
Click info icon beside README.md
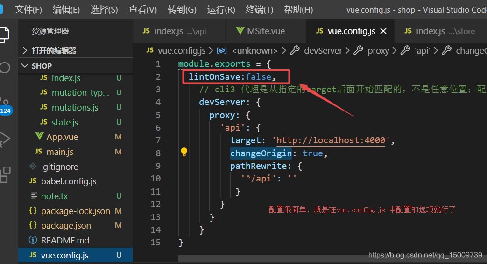tap(33, 240)
